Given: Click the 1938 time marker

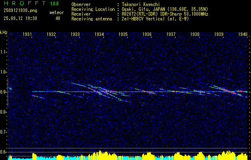Looking at the screenshot, I should [195, 34].
